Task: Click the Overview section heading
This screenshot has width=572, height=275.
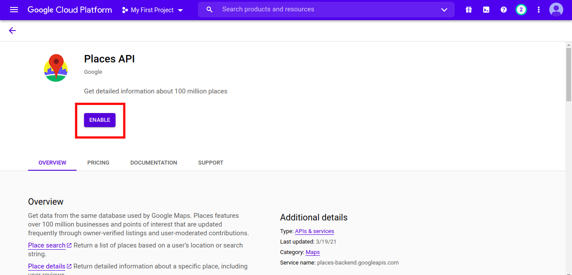Action: pyautogui.click(x=46, y=202)
